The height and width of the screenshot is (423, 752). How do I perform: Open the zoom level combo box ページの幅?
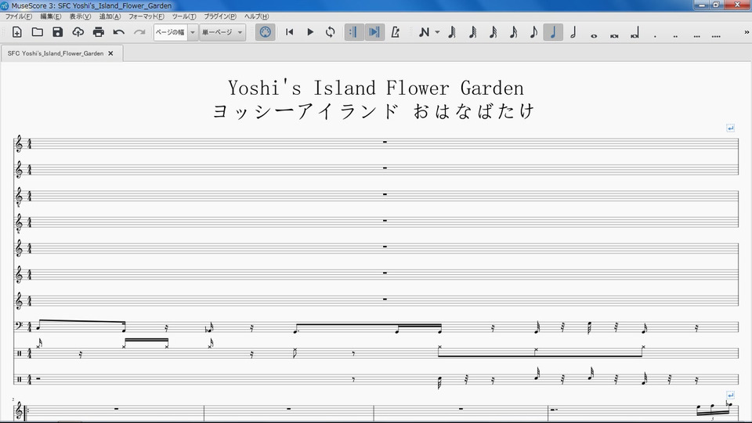[176, 32]
